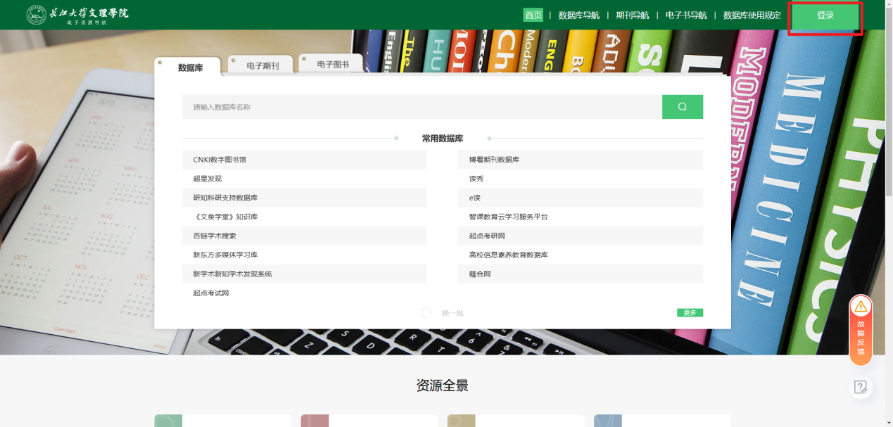Click the 换一批 refresh icon
893x427 pixels.
click(x=426, y=313)
